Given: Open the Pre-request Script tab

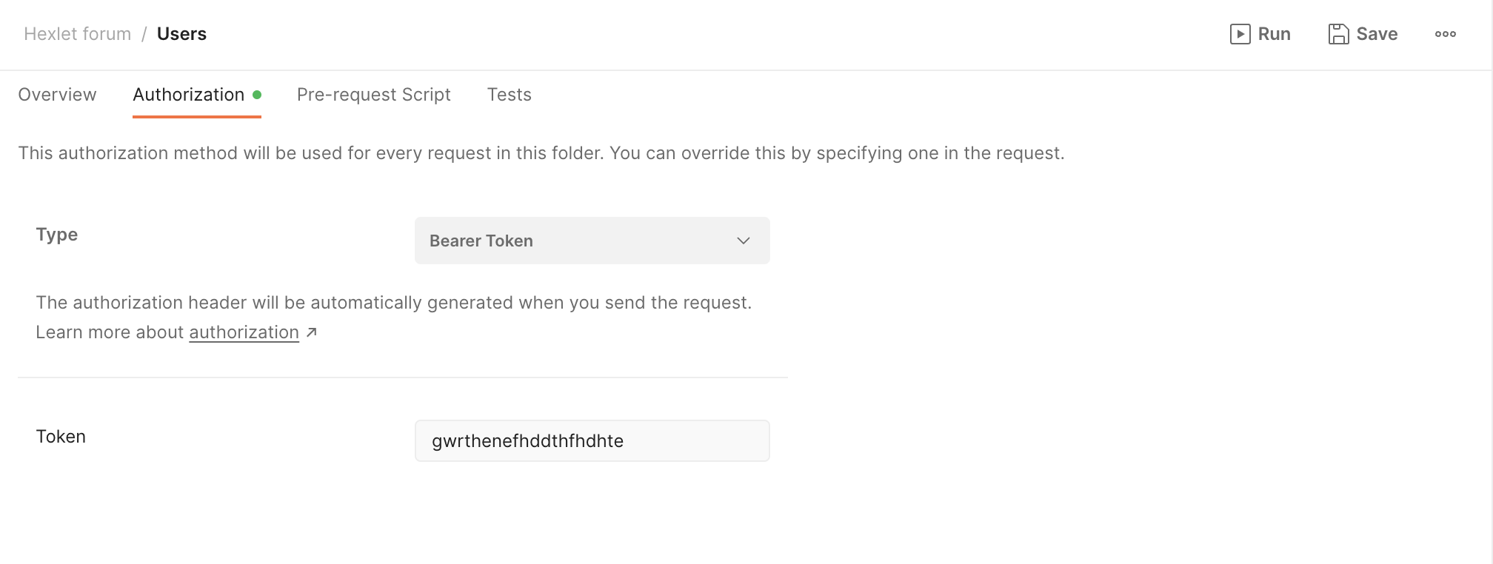Looking at the screenshot, I should pyautogui.click(x=373, y=95).
